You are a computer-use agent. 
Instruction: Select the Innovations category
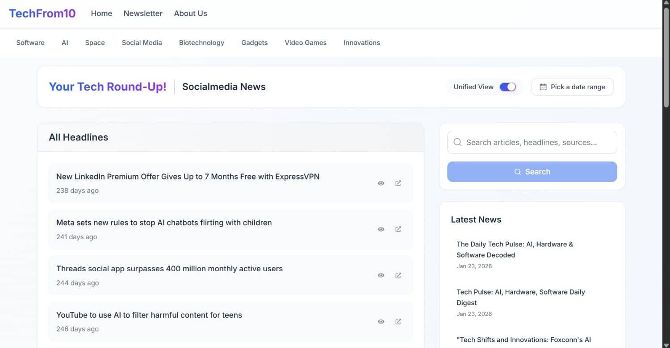click(x=362, y=43)
